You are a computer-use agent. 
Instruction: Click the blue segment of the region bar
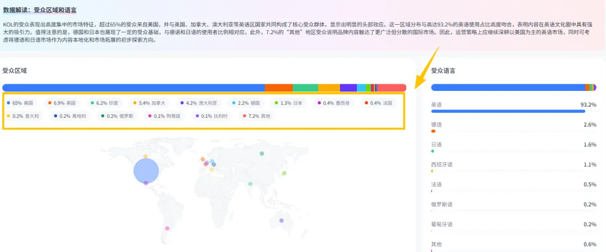pos(133,88)
